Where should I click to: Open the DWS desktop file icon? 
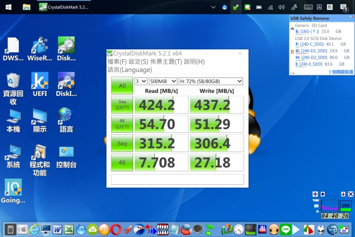click(x=13, y=48)
